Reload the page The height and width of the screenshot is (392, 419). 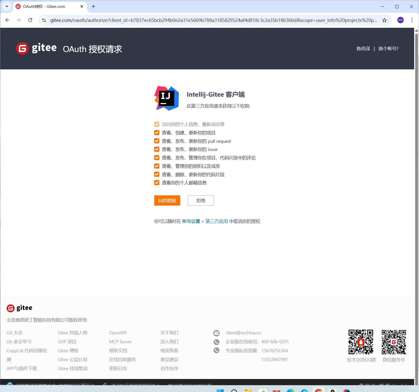[x=30, y=20]
